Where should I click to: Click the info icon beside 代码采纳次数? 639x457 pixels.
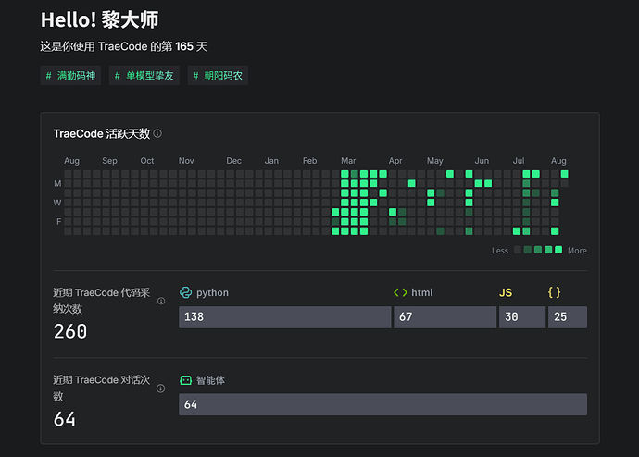click(x=161, y=301)
